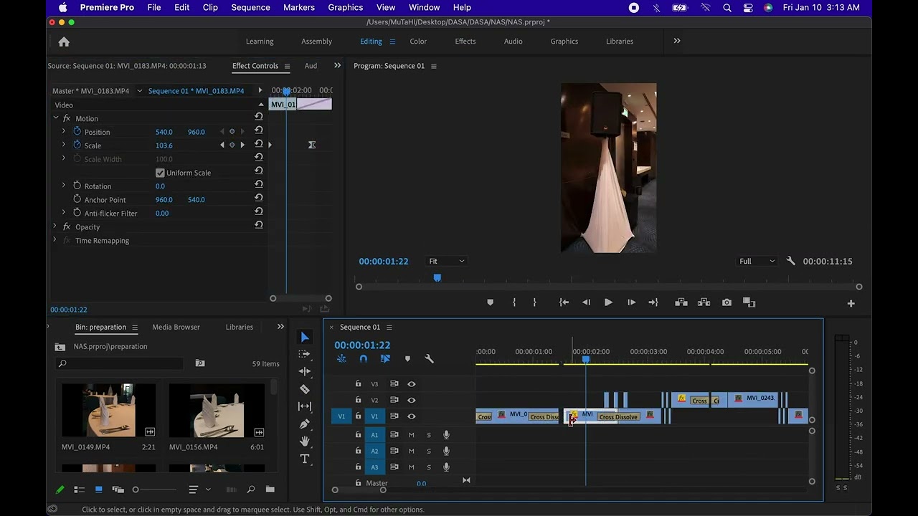Expand Time Remapping effect
The image size is (918, 516).
55,240
